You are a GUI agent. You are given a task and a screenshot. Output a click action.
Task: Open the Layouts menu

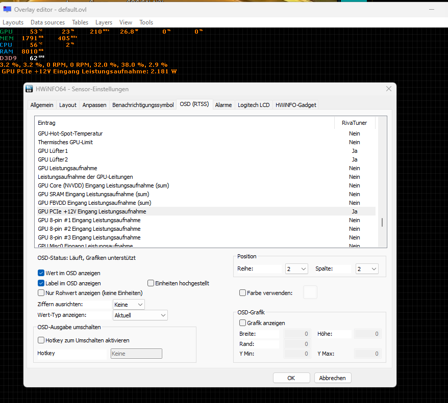[13, 22]
